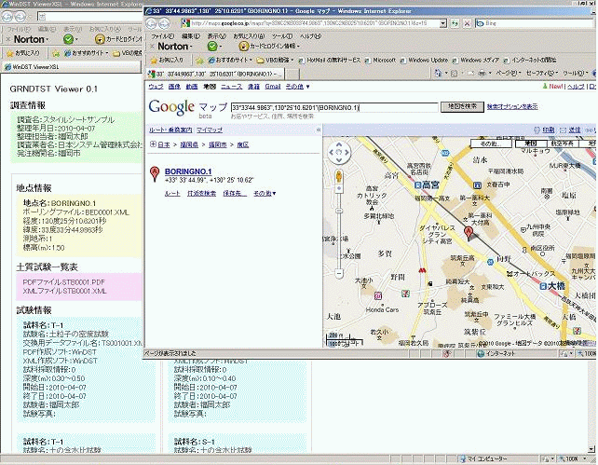Open ファイル menu in Google Maps window
This screenshot has height=465, width=598.
(162, 36)
